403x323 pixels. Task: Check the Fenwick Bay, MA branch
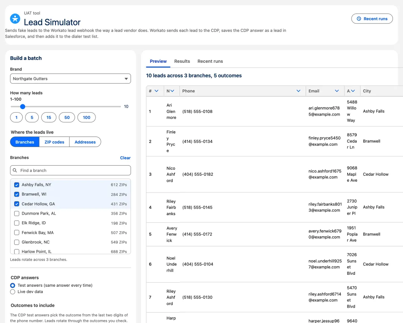point(17,233)
